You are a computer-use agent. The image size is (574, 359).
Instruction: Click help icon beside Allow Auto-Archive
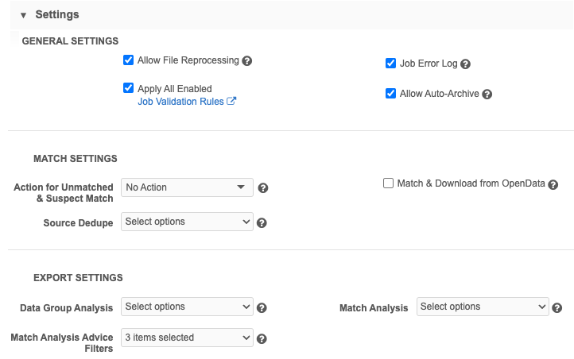tap(487, 95)
